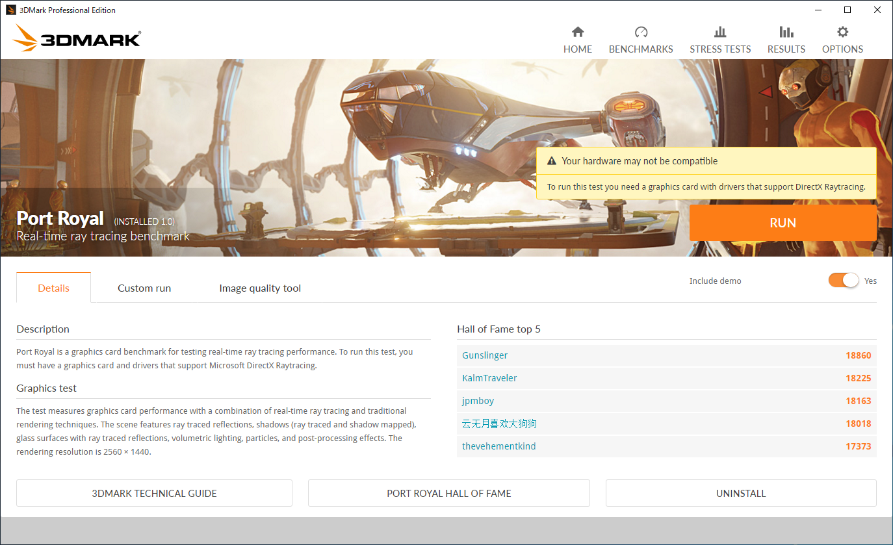Click the Port Royal title text
Screen dimensions: 893x545
(60, 218)
